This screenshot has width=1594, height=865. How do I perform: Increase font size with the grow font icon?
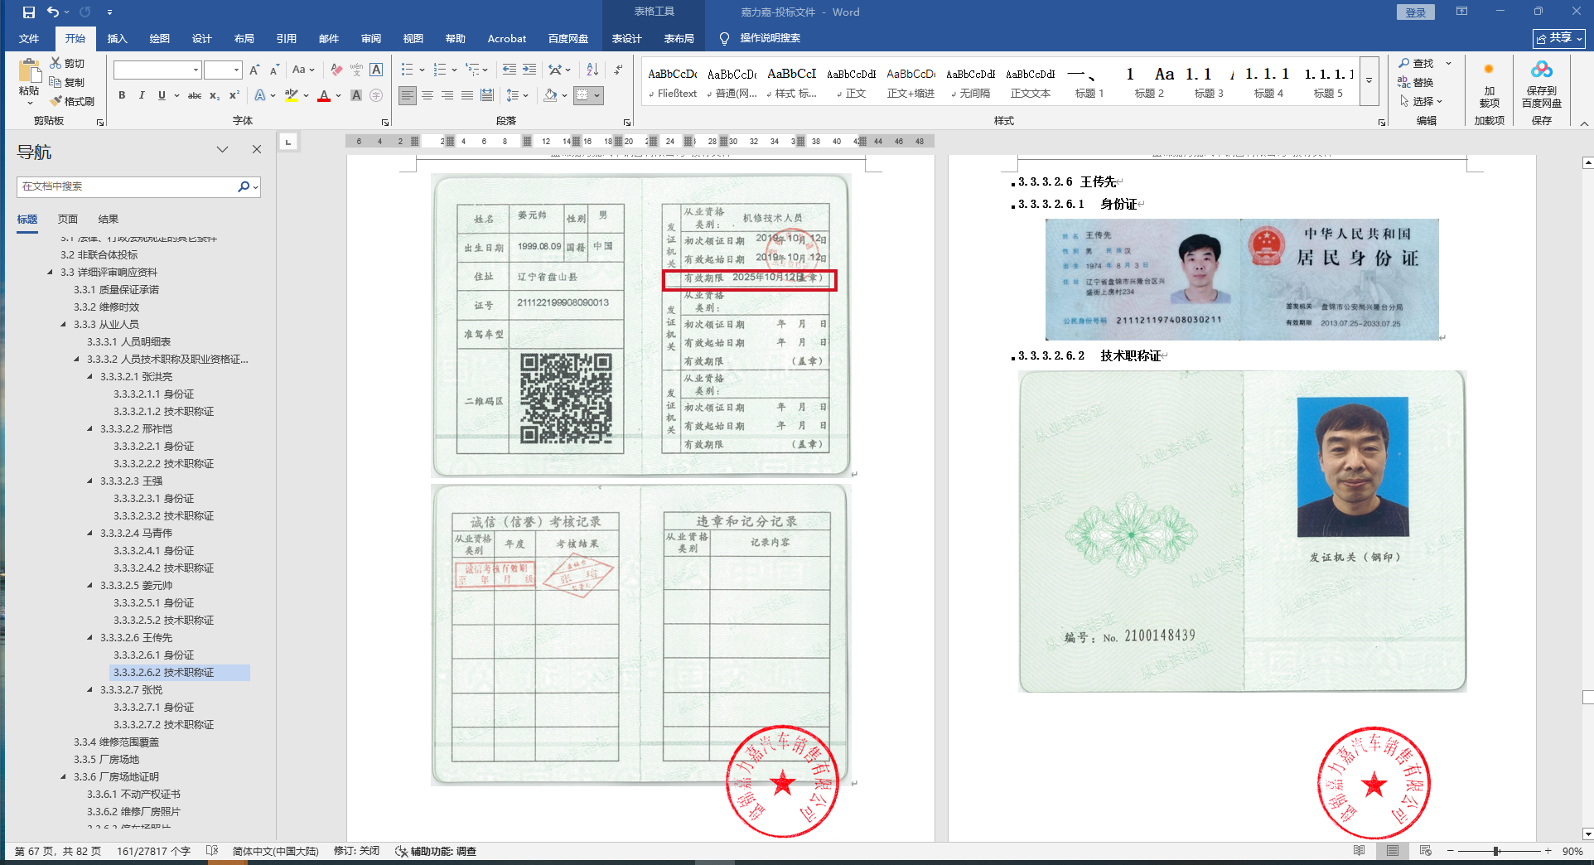[254, 70]
